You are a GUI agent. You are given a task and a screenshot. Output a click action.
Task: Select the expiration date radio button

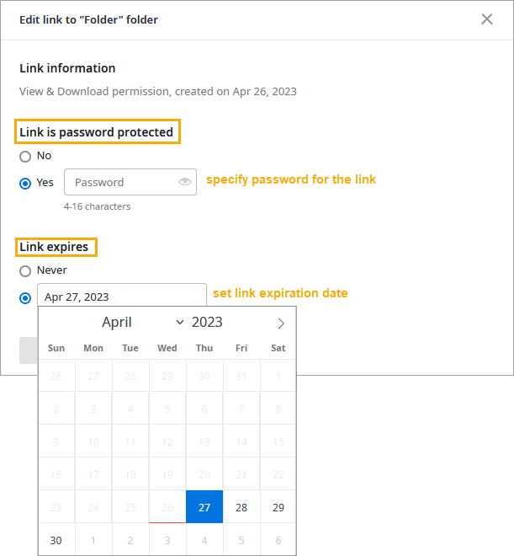tap(25, 297)
